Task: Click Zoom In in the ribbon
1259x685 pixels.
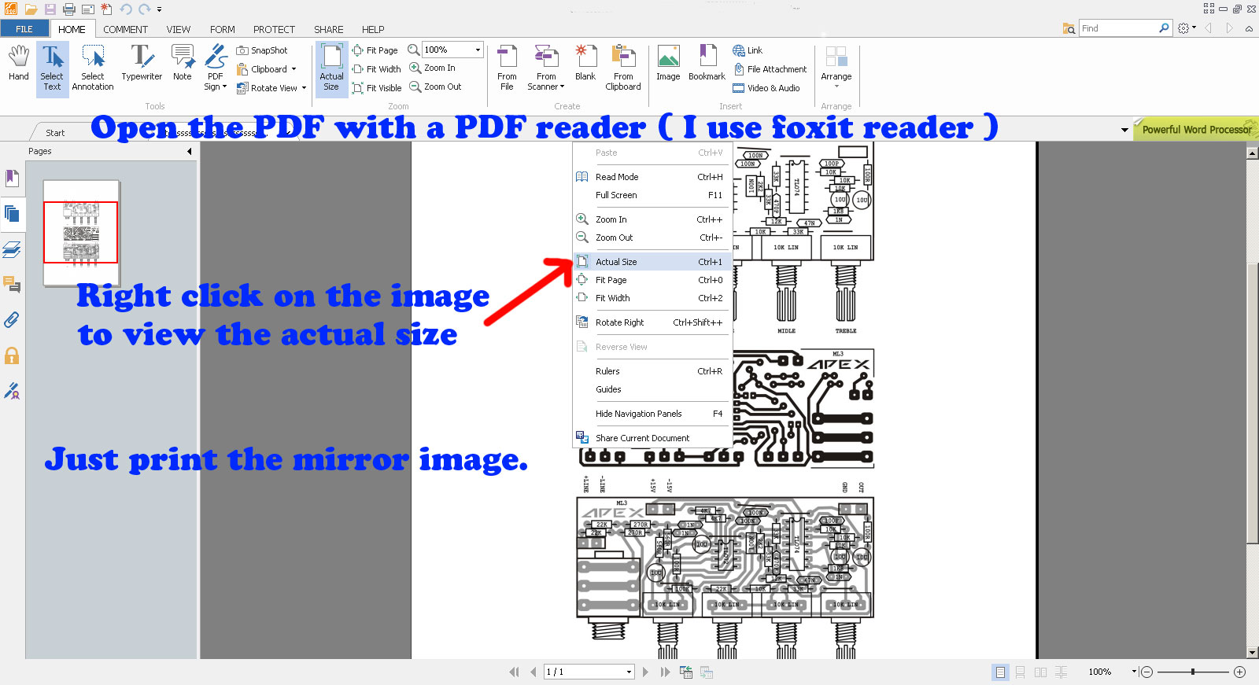Action: (433, 68)
